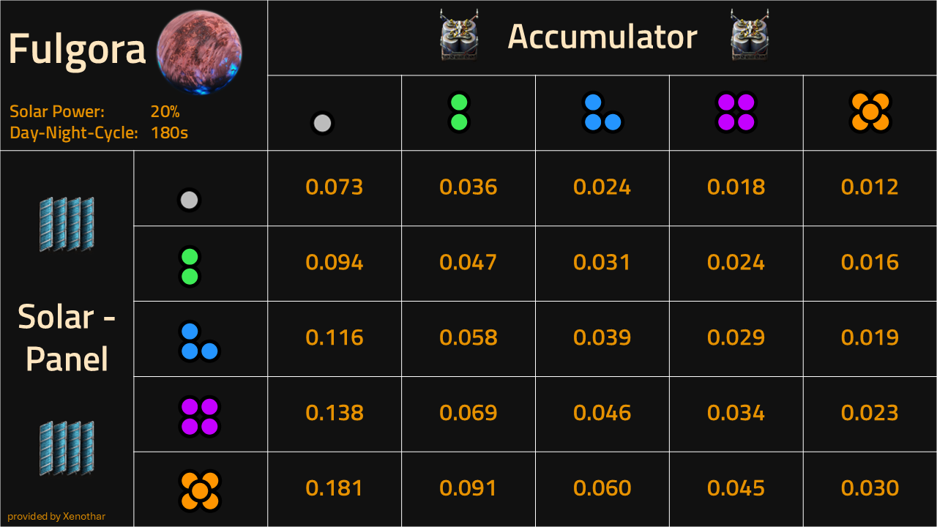Select the grey normal quality accumulator column icon

[322, 123]
